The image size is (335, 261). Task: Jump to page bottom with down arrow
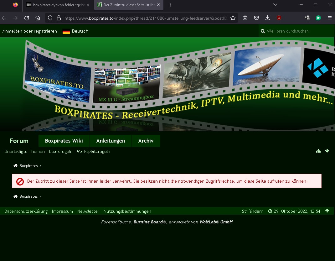[327, 151]
